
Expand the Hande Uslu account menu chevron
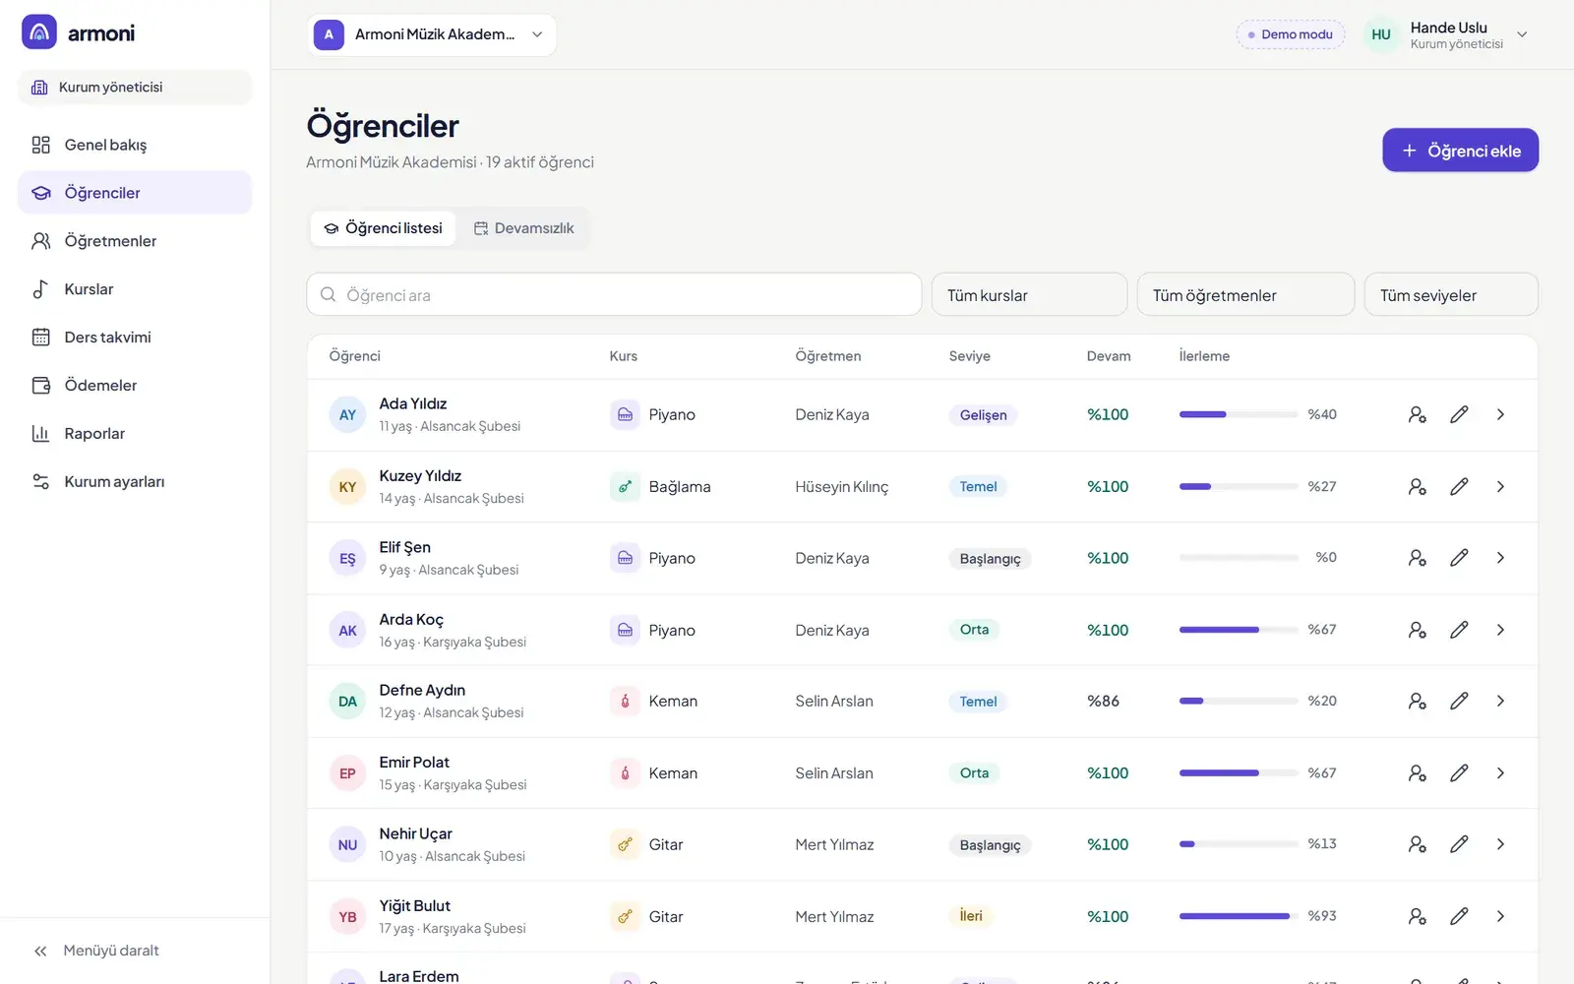(1522, 34)
